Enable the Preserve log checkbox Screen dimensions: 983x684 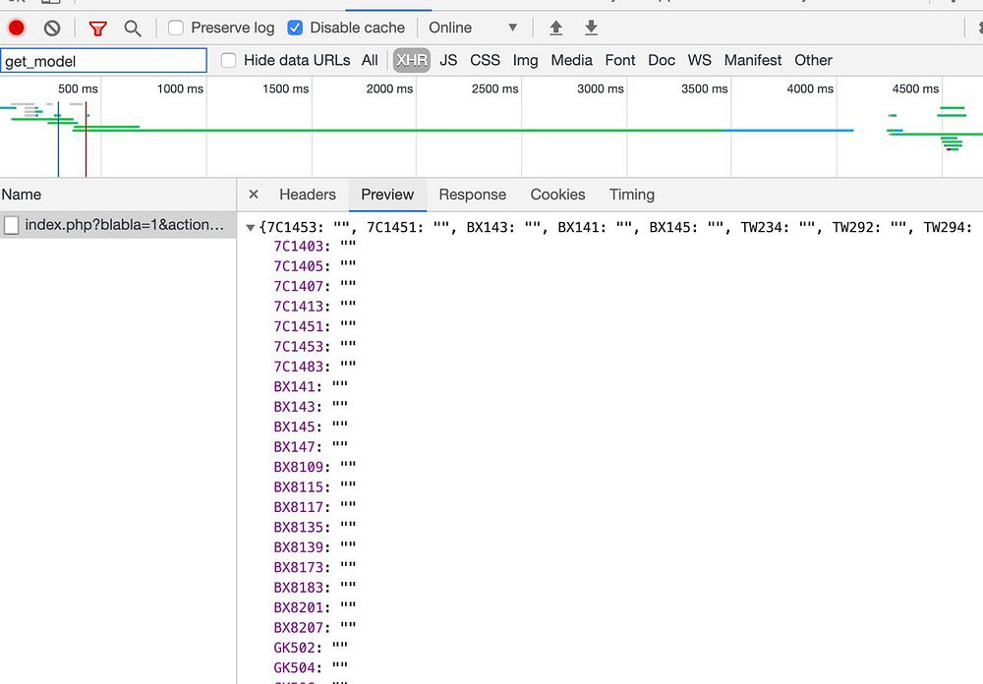click(x=176, y=28)
